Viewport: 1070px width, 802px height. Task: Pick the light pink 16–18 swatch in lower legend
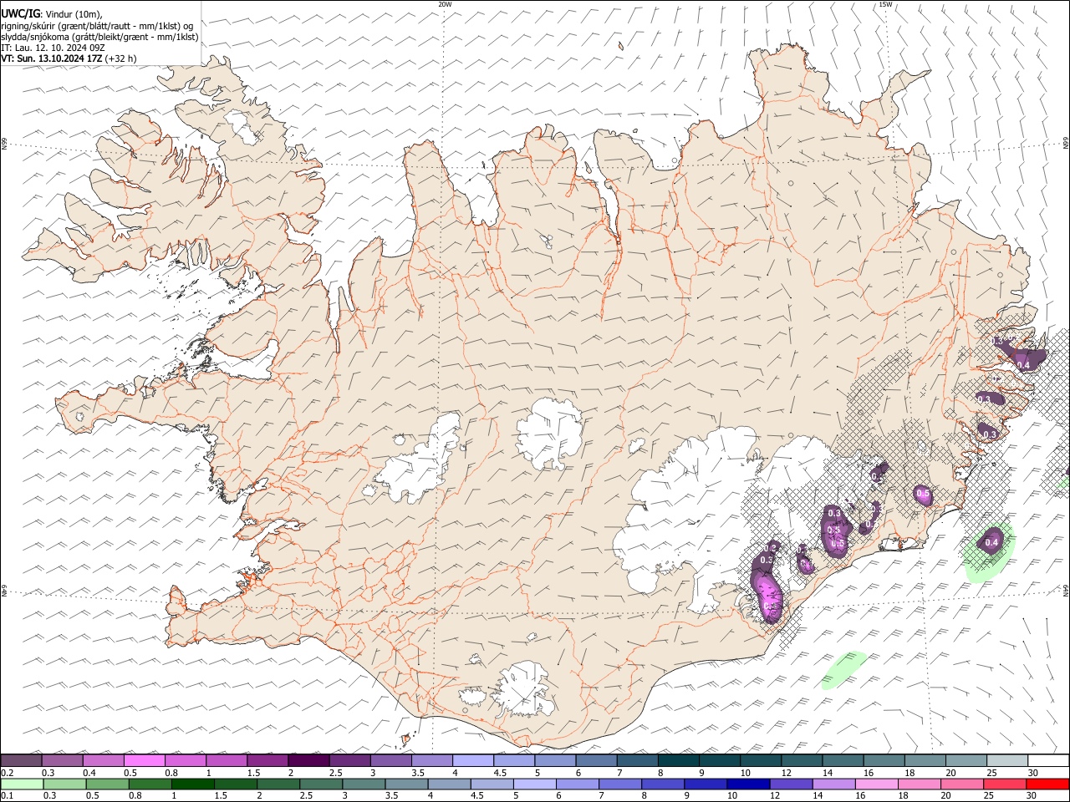(875, 784)
